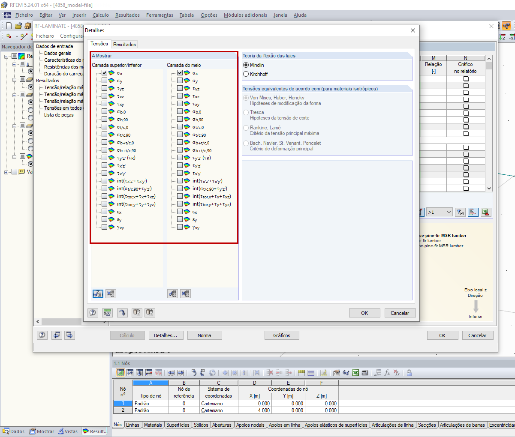Select Lista de peças tree item
Screen dimensions: 515x437
(x=59, y=115)
